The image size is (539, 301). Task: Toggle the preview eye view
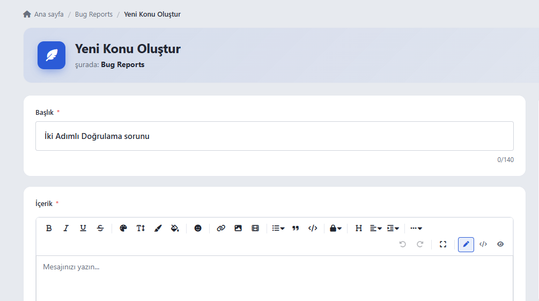click(500, 244)
